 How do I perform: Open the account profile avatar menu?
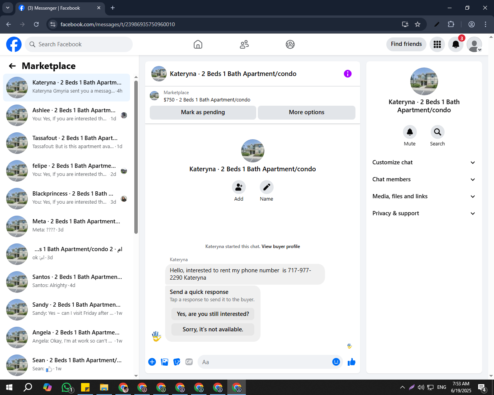click(474, 44)
